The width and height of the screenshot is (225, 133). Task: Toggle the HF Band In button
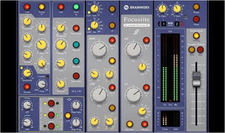point(146,41)
